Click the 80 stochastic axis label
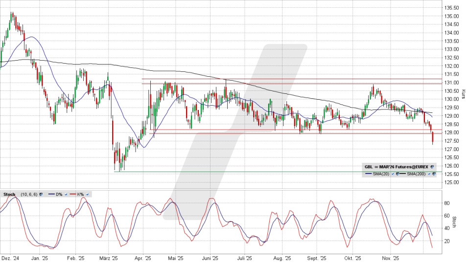 click(446, 203)
